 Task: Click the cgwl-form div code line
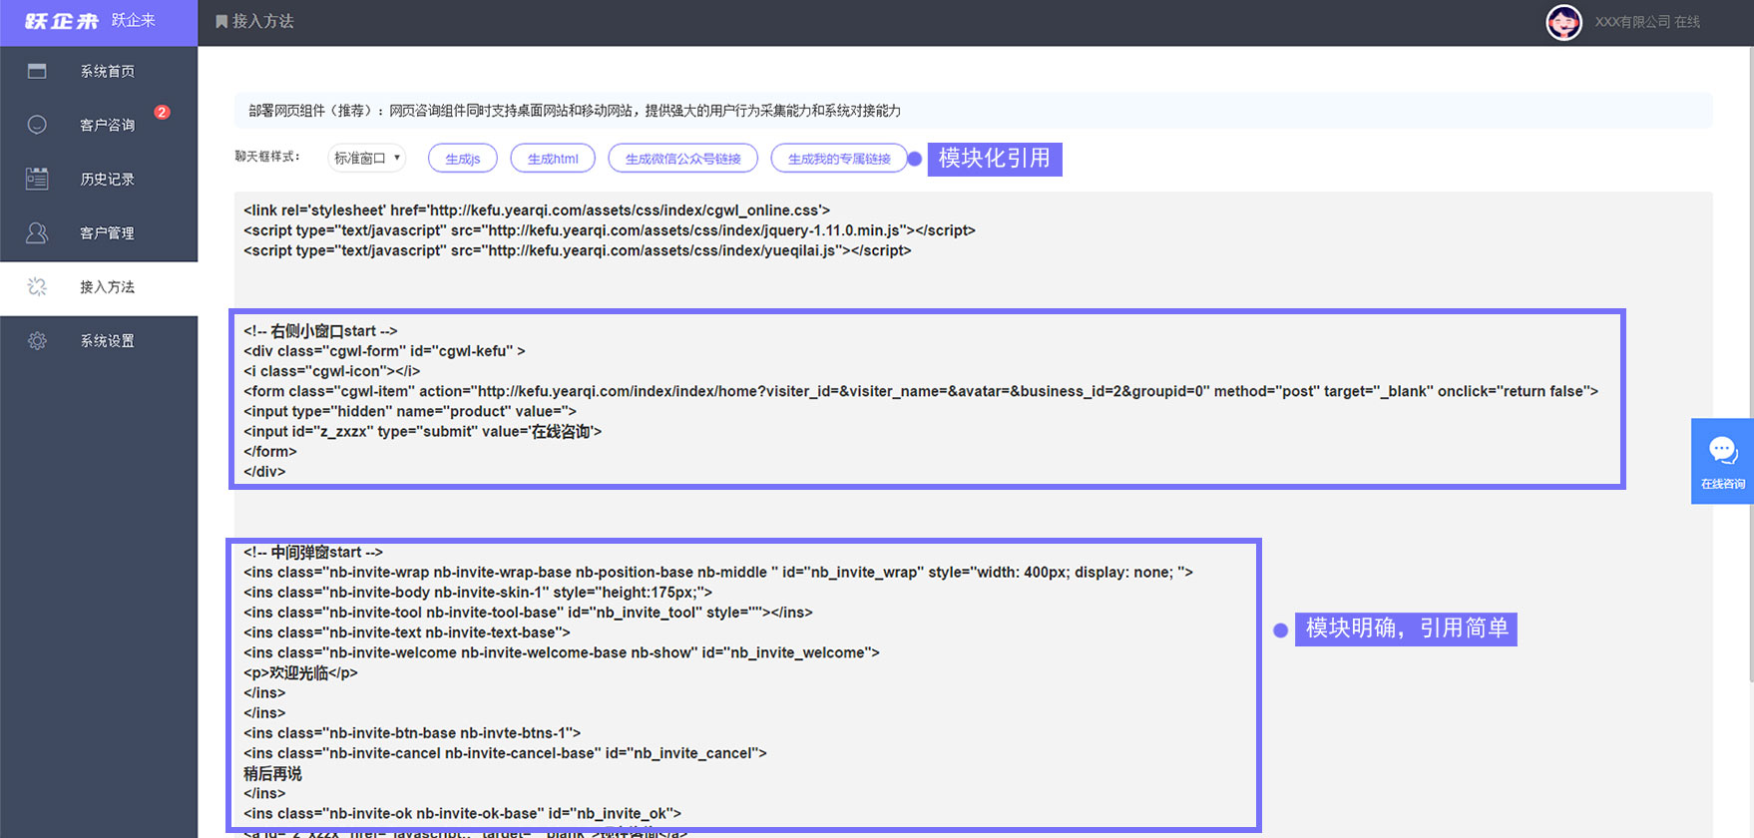click(384, 351)
